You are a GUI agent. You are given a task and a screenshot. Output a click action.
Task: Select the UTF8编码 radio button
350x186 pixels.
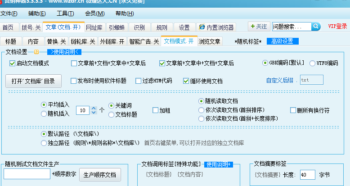(x=323, y=63)
